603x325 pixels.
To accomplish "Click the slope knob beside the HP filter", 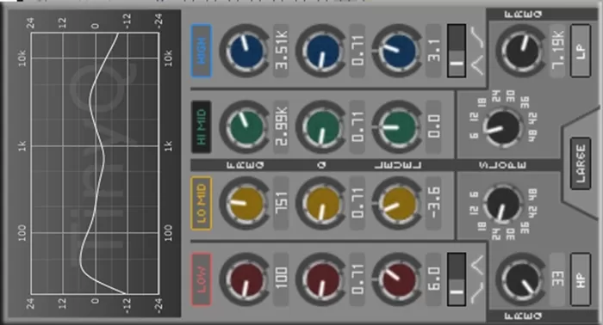I will coord(502,203).
